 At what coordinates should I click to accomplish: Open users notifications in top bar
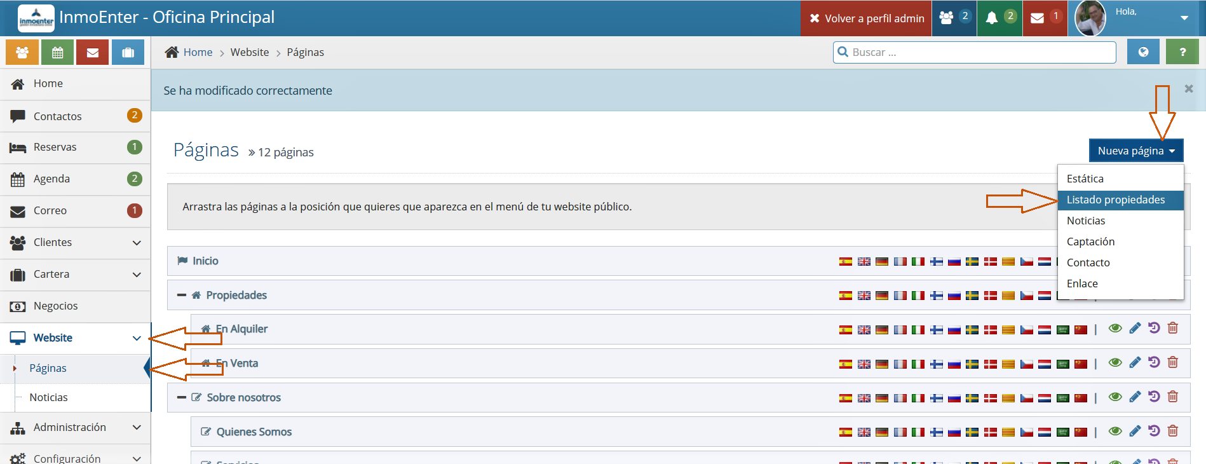click(x=954, y=18)
